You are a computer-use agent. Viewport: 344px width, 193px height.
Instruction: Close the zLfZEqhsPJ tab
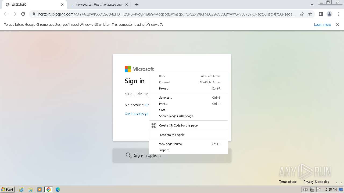(x=62, y=5)
